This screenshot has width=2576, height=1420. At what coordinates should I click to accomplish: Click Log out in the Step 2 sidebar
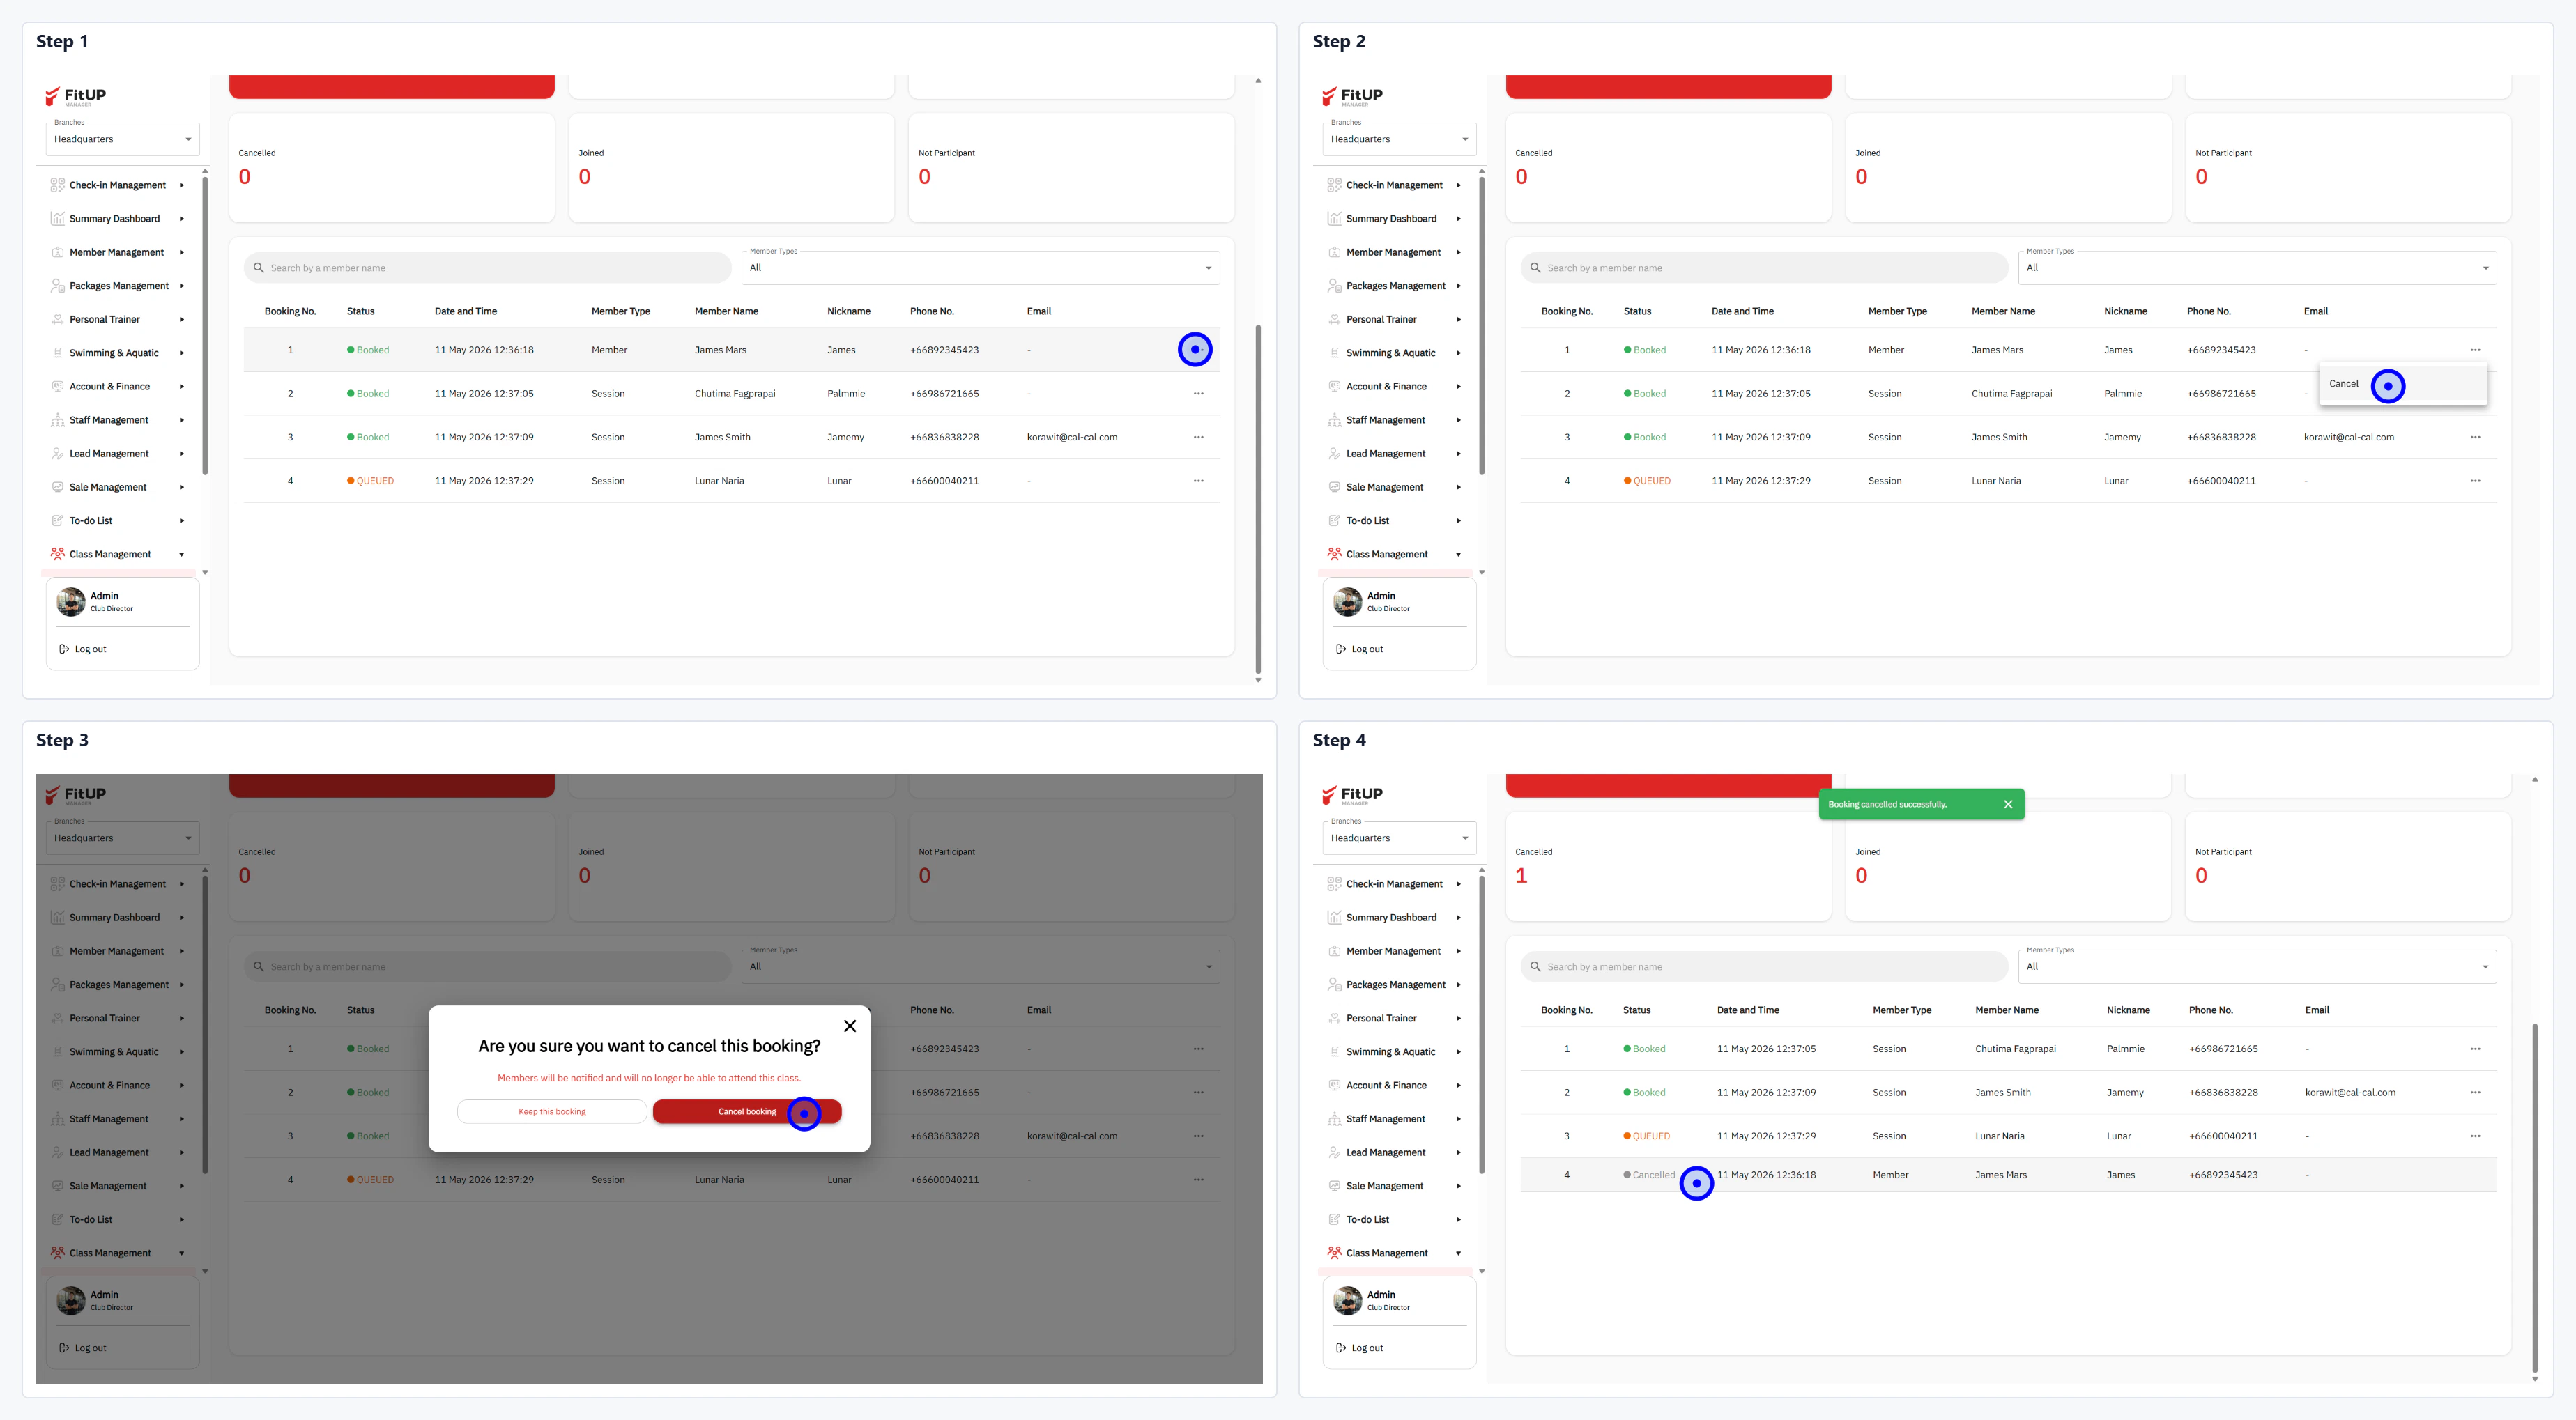coord(1360,649)
